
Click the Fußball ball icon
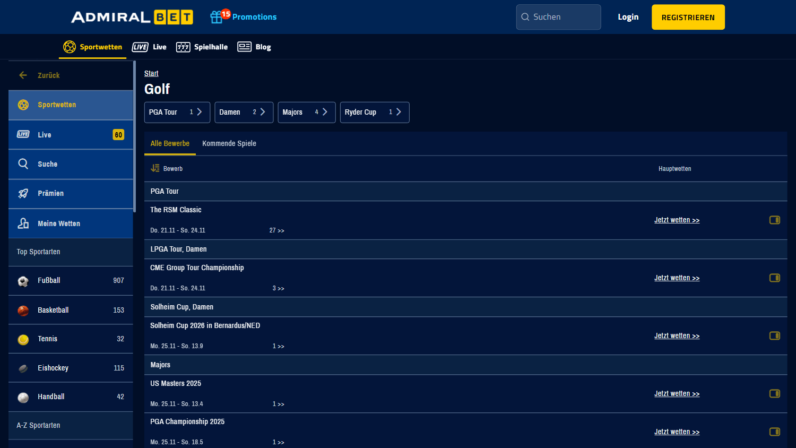23,281
